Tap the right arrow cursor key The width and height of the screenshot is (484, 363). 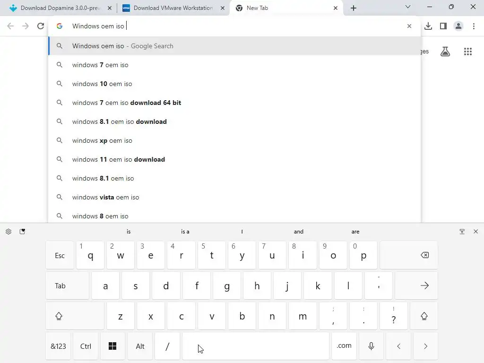pos(426,346)
